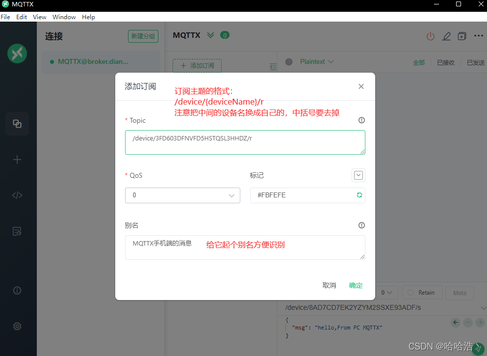
Task: Open the Window menu
Action: pos(64,17)
